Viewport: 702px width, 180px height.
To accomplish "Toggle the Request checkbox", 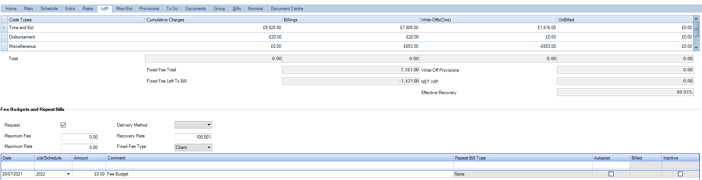I will 63,125.
